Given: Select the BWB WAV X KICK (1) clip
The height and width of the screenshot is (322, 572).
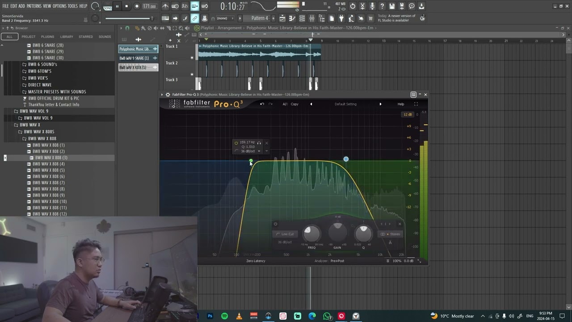Looking at the screenshot, I should click(x=138, y=68).
